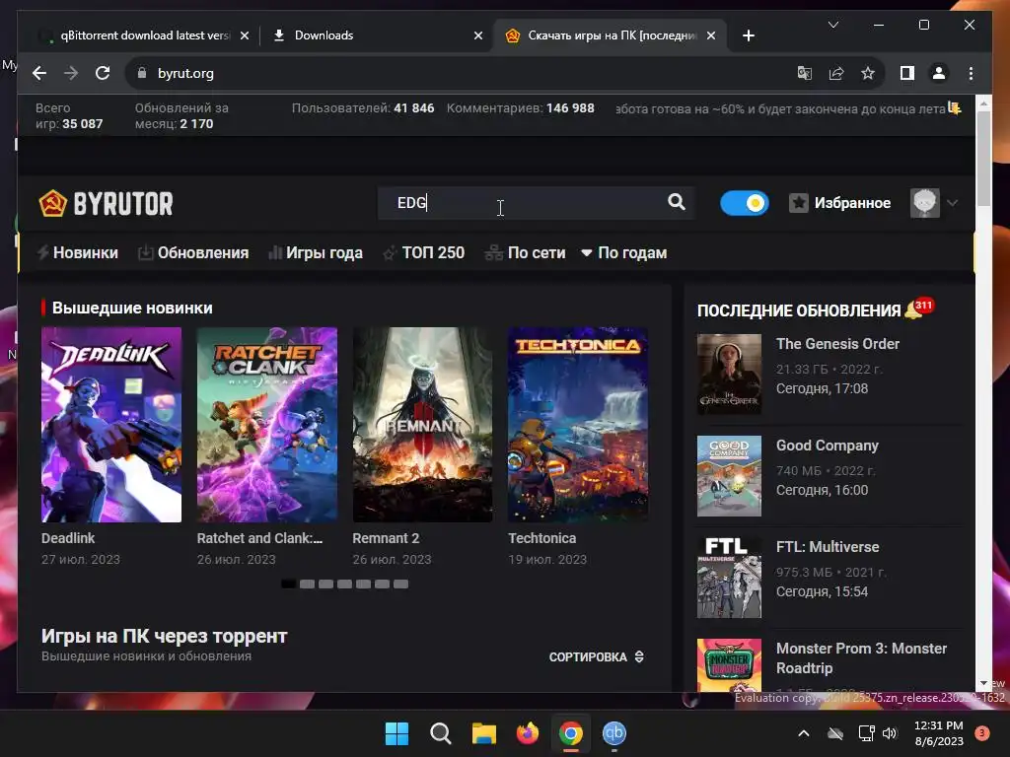1010x757 pixels.
Task: Click the scrollbar down arrow
Action: 983,683
